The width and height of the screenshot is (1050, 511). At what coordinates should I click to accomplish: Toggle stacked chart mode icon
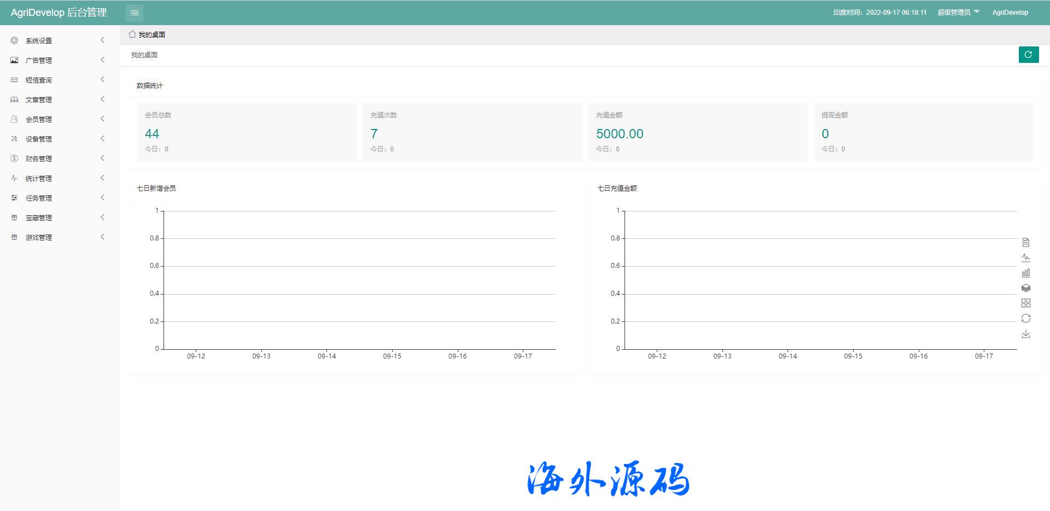tap(1026, 288)
